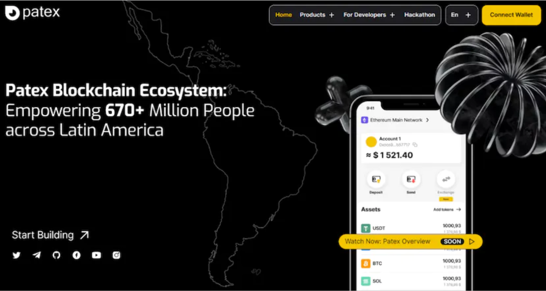This screenshot has height=291, width=546.
Task: Copy the Account 1 address icon
Action: click(x=415, y=145)
